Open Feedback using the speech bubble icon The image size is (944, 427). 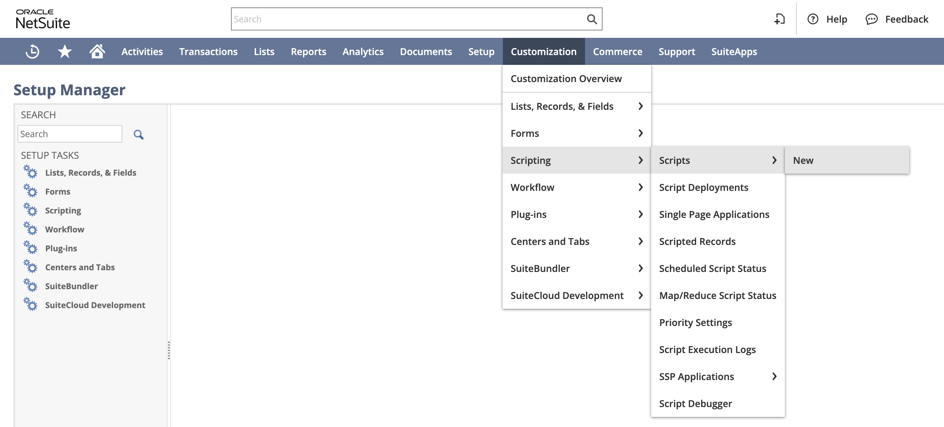tap(871, 19)
